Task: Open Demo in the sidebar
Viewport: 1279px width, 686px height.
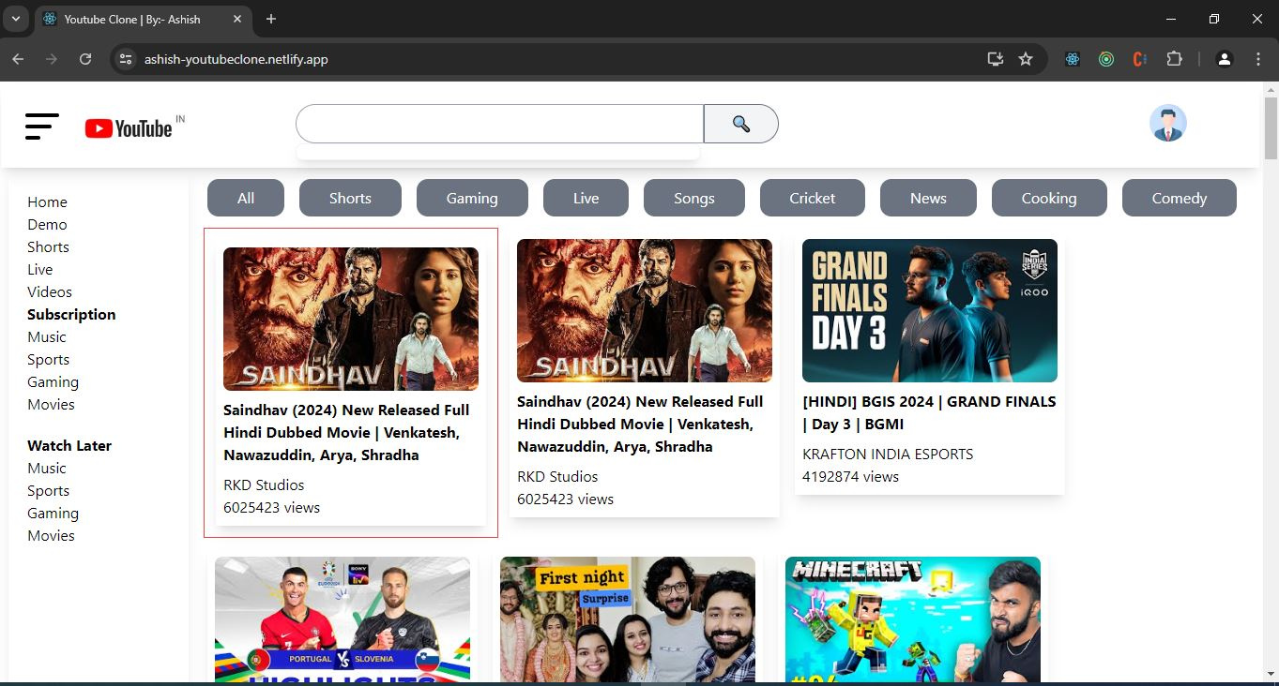Action: coord(47,224)
